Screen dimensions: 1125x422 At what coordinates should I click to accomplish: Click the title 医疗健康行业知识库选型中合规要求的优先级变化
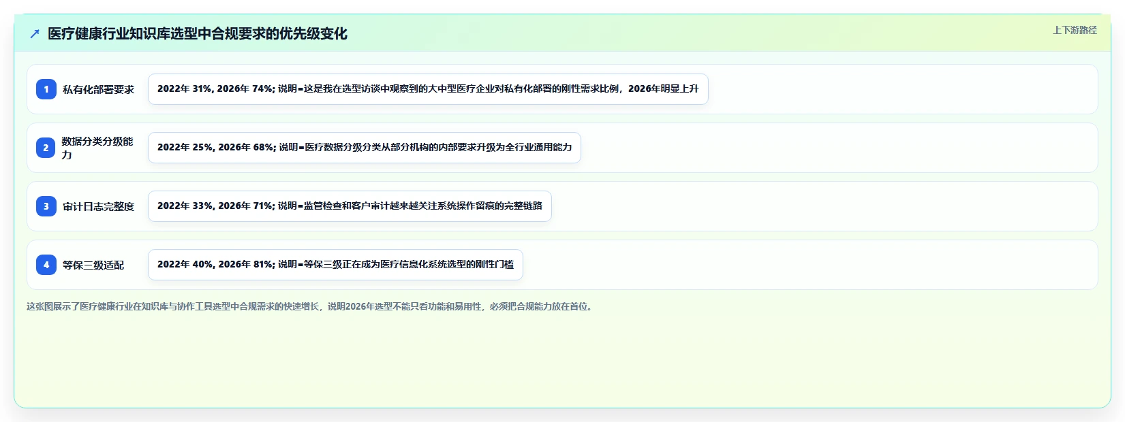[198, 34]
